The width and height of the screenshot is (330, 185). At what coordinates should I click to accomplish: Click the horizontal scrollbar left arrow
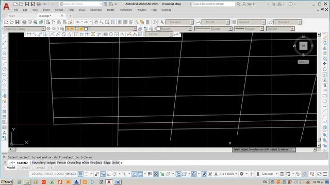coord(10,150)
